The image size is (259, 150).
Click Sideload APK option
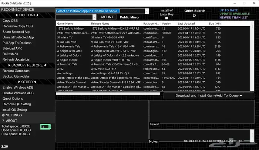12,48
